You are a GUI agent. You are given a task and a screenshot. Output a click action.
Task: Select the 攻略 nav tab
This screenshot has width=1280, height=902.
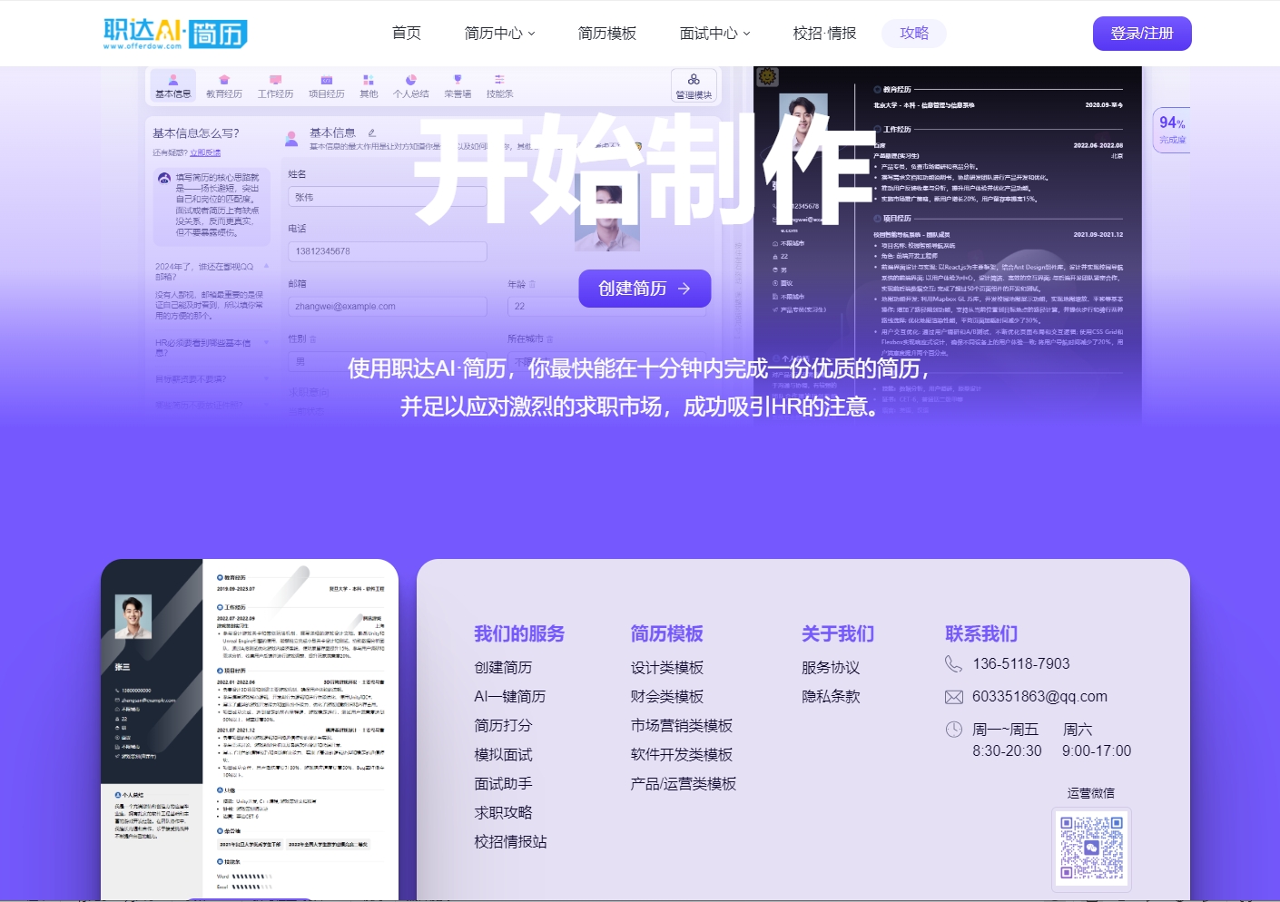pyautogui.click(x=914, y=34)
